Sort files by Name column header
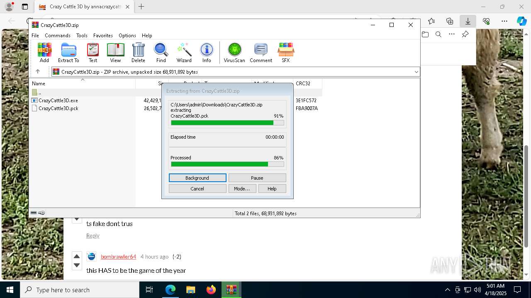The width and height of the screenshot is (531, 298). (82, 83)
